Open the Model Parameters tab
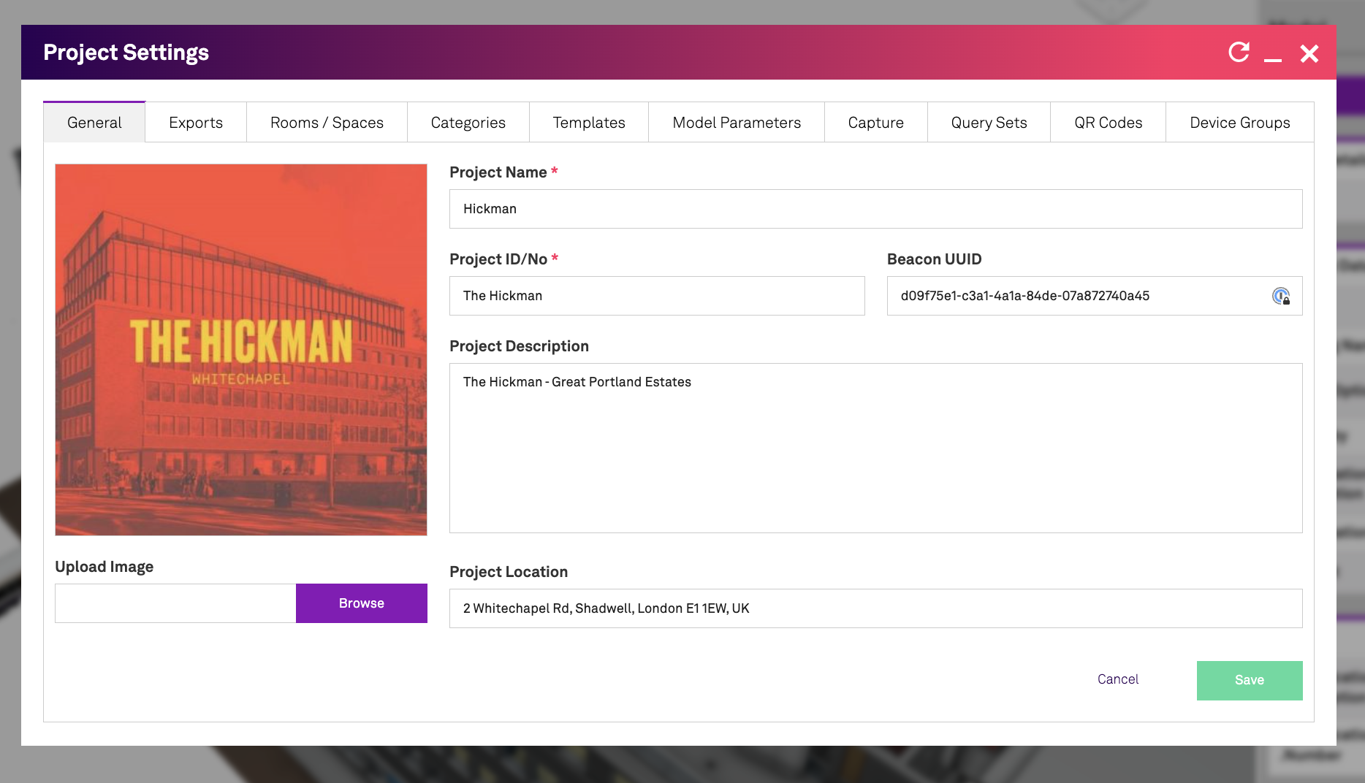The width and height of the screenshot is (1365, 783). [x=737, y=123]
